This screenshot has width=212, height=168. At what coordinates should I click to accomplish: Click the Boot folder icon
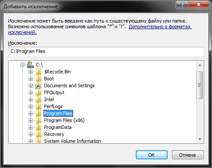39,79
